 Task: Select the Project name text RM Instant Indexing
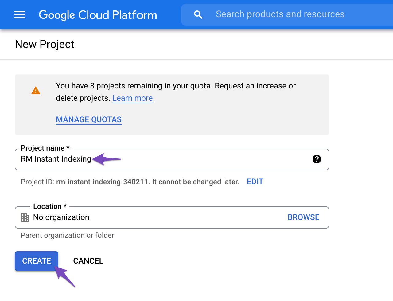56,159
